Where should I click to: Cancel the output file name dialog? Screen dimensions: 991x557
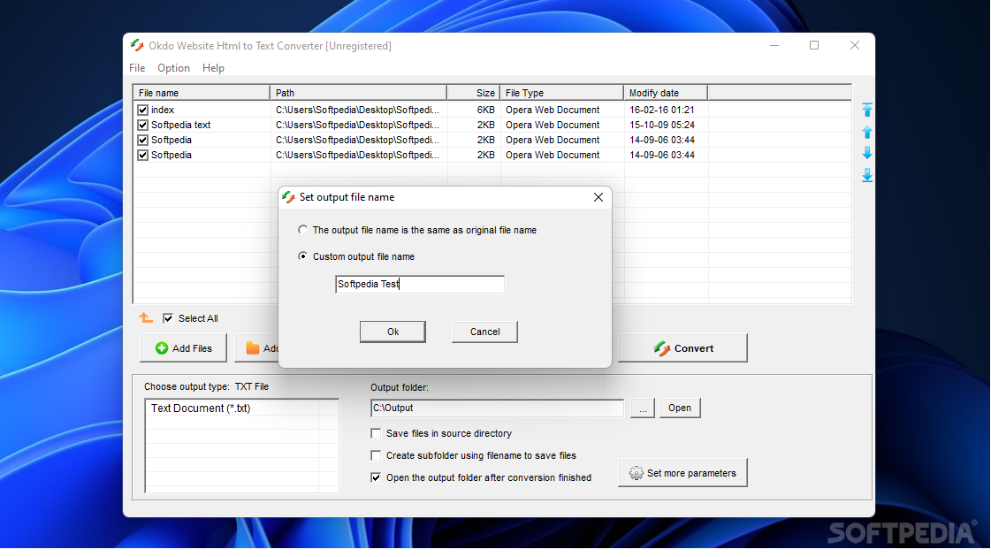coord(484,332)
